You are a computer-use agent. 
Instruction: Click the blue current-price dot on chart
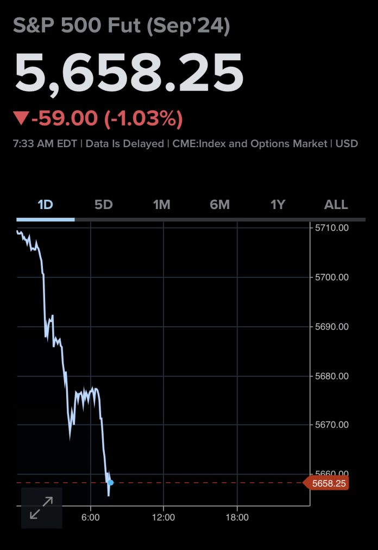tap(110, 482)
